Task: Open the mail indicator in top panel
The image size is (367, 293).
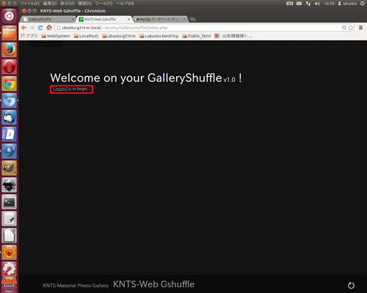Action: pos(299,4)
